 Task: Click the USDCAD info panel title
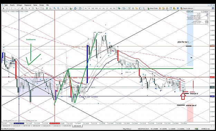(x=190, y=11)
